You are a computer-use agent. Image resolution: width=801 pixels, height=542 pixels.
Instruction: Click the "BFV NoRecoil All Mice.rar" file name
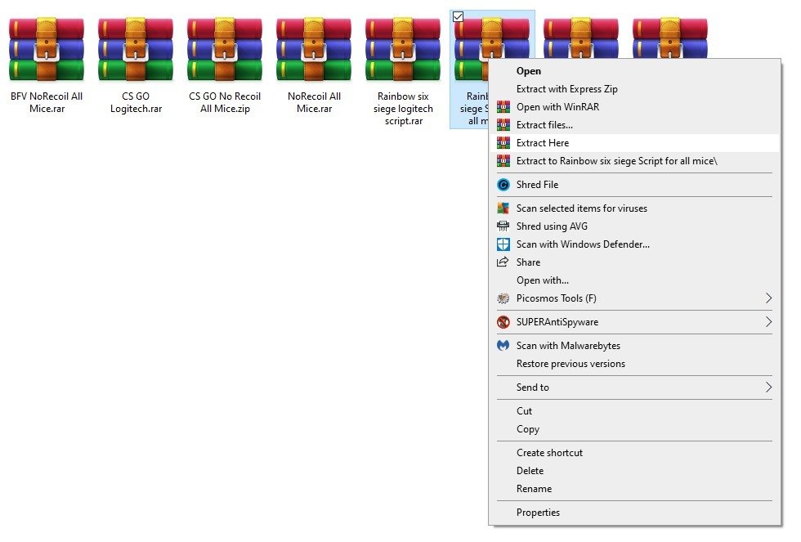pos(47,102)
